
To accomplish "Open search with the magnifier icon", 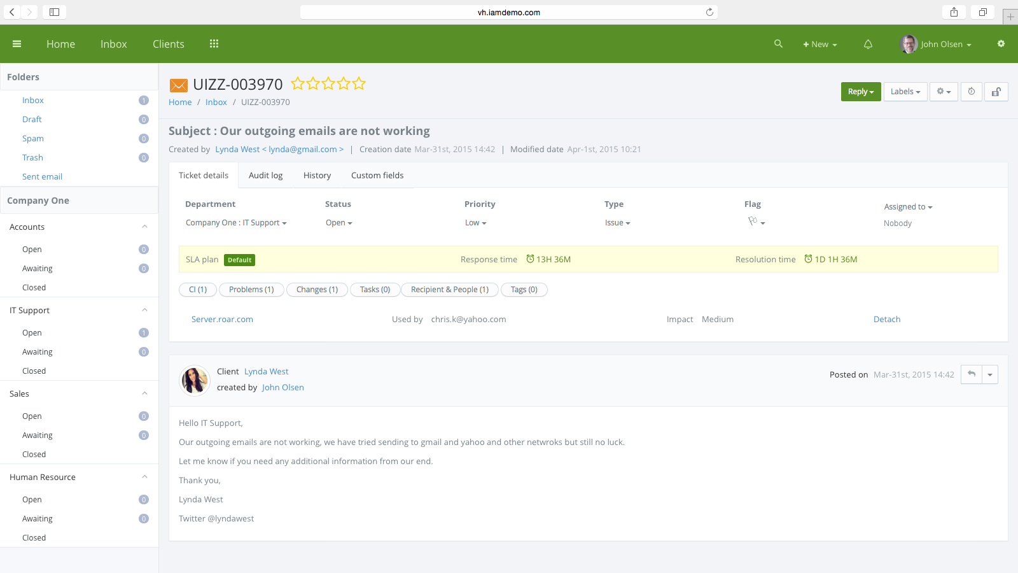I will (778, 44).
